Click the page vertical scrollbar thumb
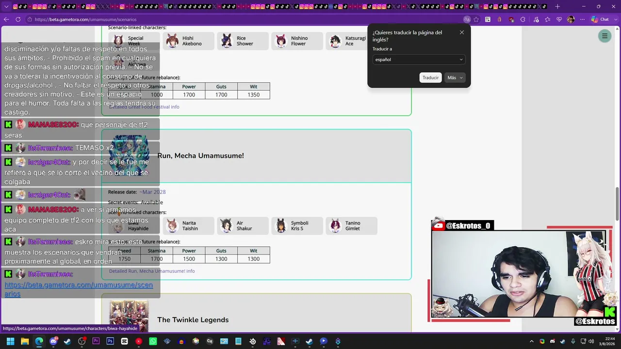Viewport: 621px width, 349px height. 618,204
